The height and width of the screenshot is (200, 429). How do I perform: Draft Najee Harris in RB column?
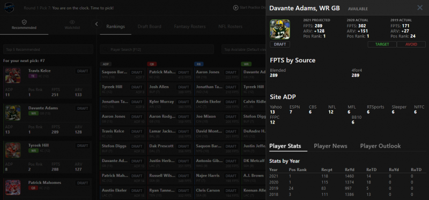tap(232, 176)
